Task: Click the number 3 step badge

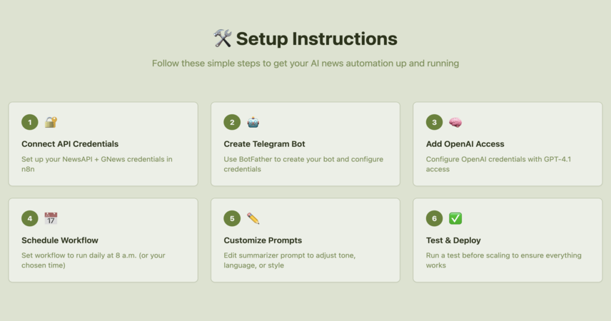Action: pos(434,122)
